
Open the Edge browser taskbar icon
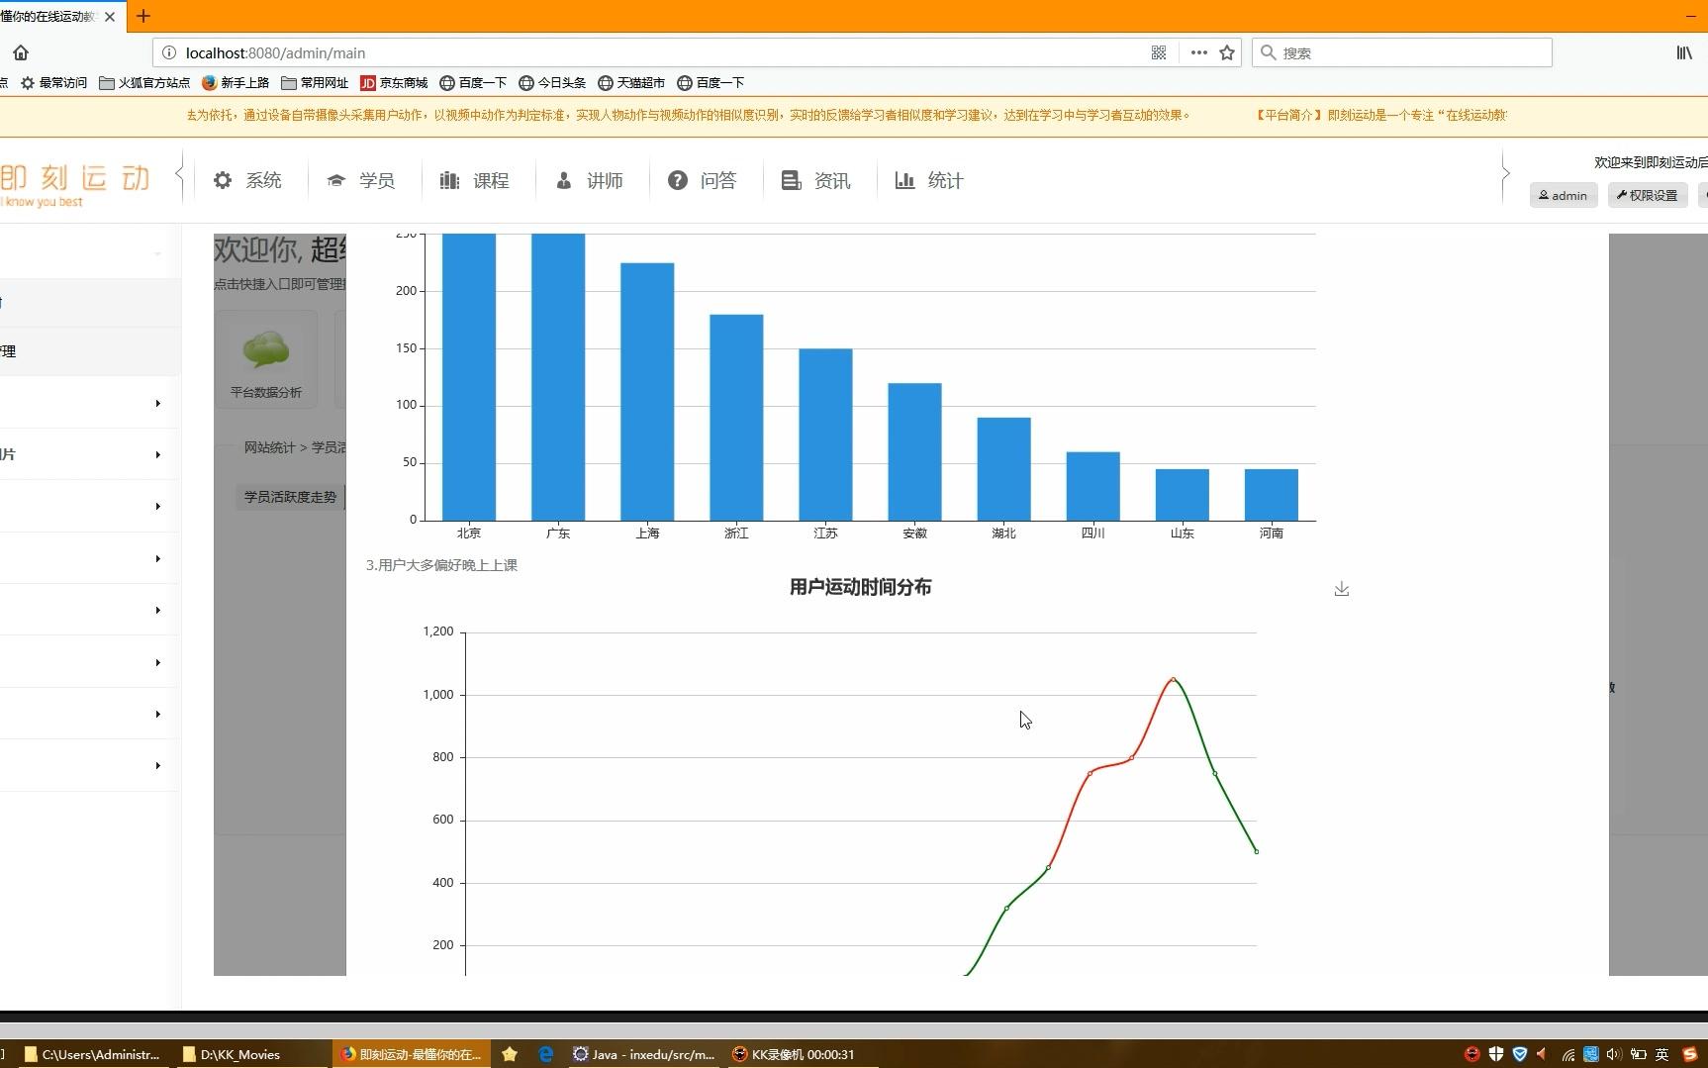546,1054
